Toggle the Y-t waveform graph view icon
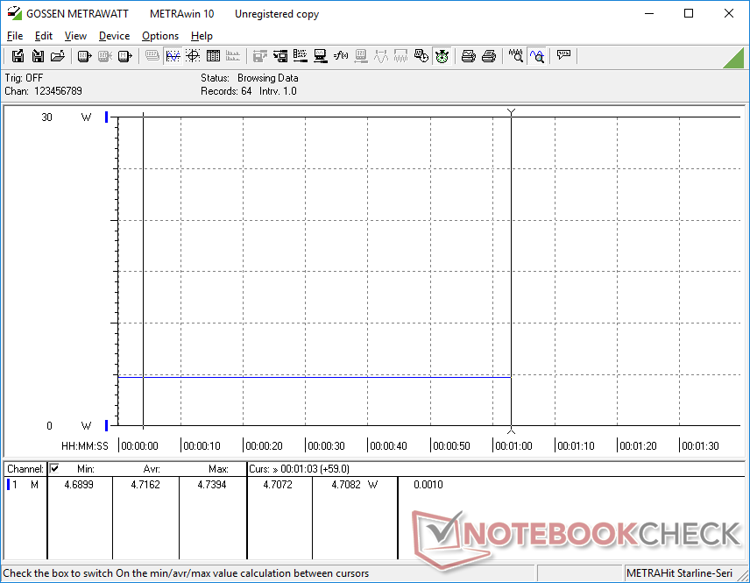The image size is (750, 583). (x=173, y=56)
